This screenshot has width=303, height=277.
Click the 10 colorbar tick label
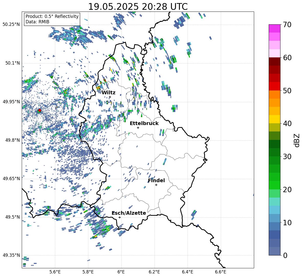[287, 222]
